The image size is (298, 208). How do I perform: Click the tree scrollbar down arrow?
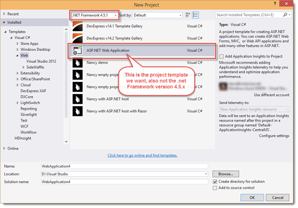click(66, 142)
